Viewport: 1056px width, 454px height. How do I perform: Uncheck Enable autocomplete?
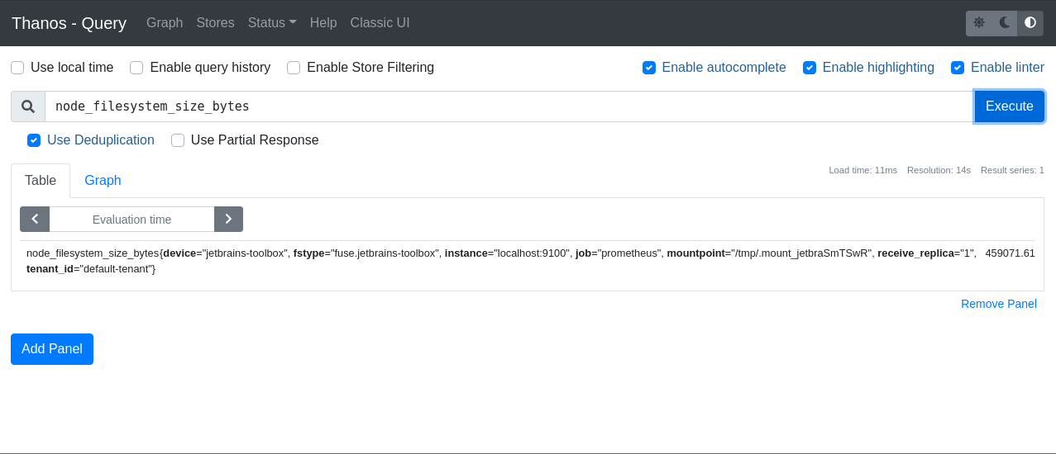[649, 68]
